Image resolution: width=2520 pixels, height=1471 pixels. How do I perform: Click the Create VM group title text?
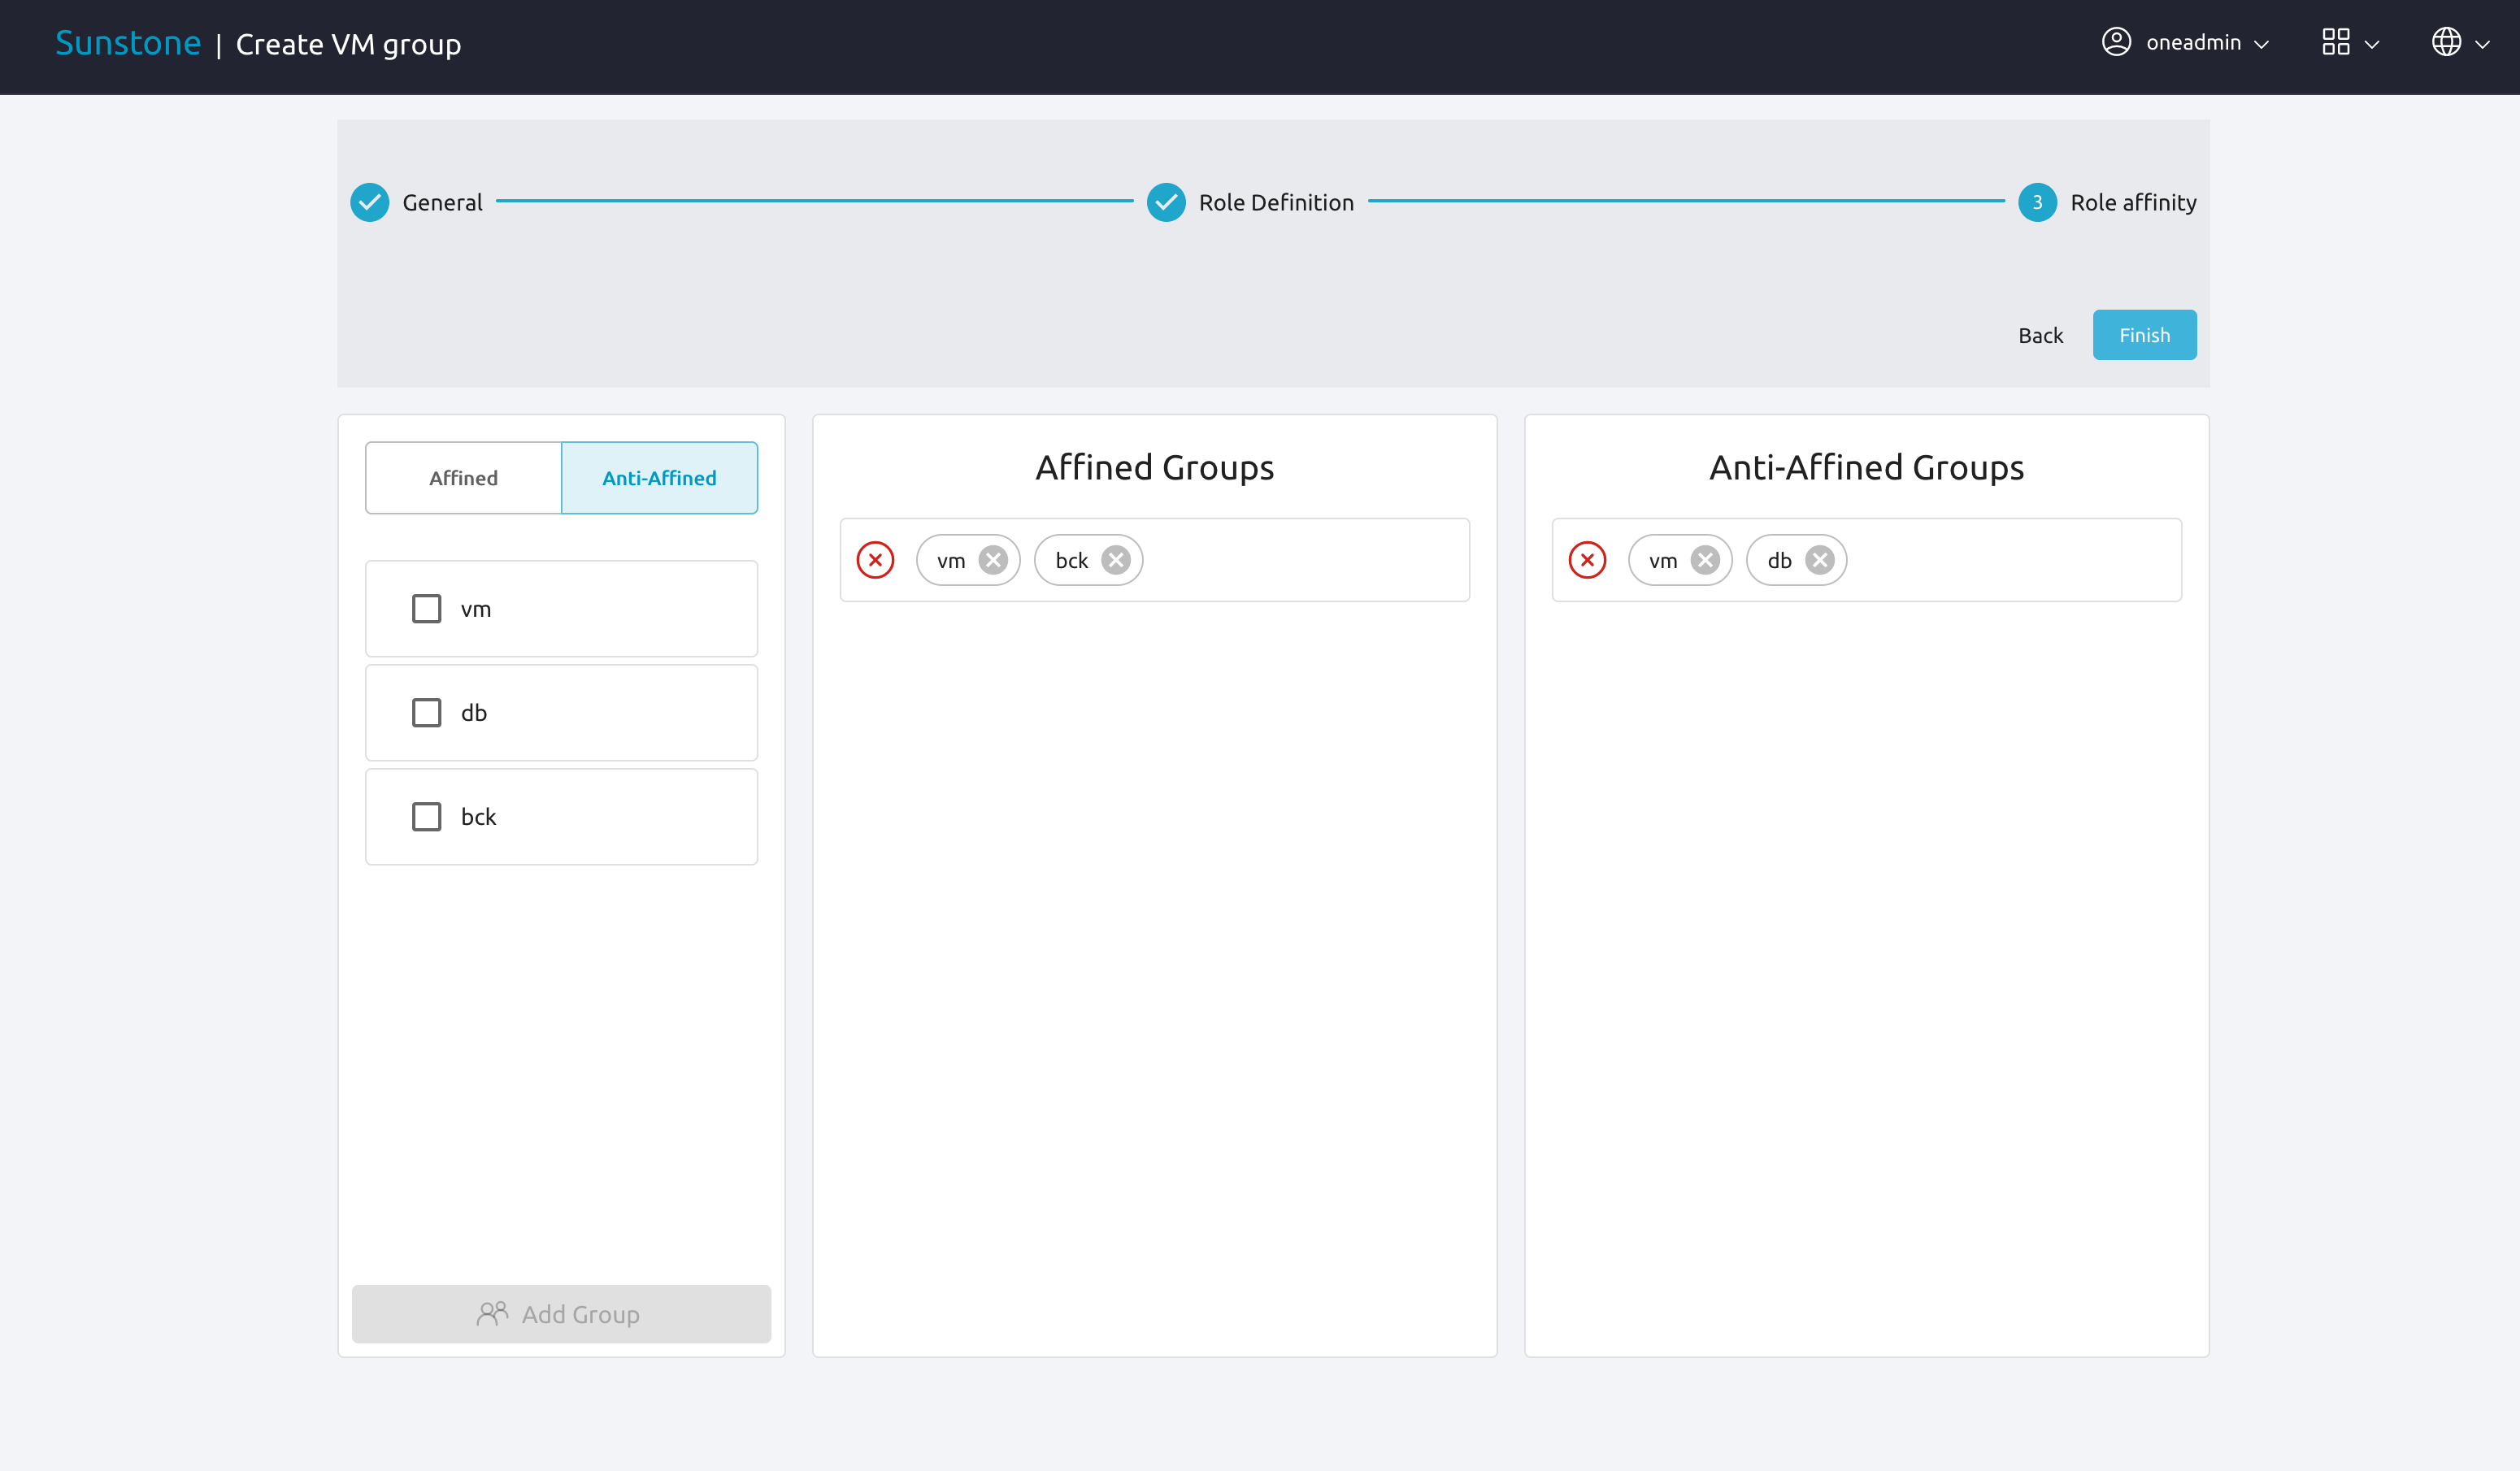click(x=348, y=45)
